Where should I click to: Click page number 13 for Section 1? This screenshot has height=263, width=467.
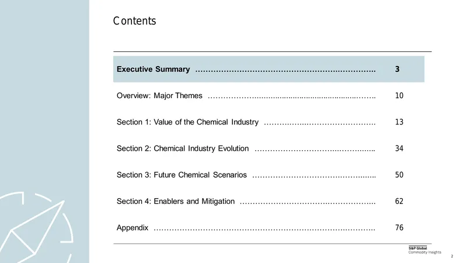pyautogui.click(x=399, y=122)
